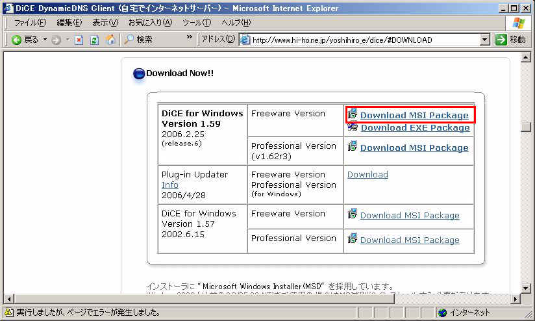Click installer icon beside Freeware 1.59 MSI link

click(353, 114)
